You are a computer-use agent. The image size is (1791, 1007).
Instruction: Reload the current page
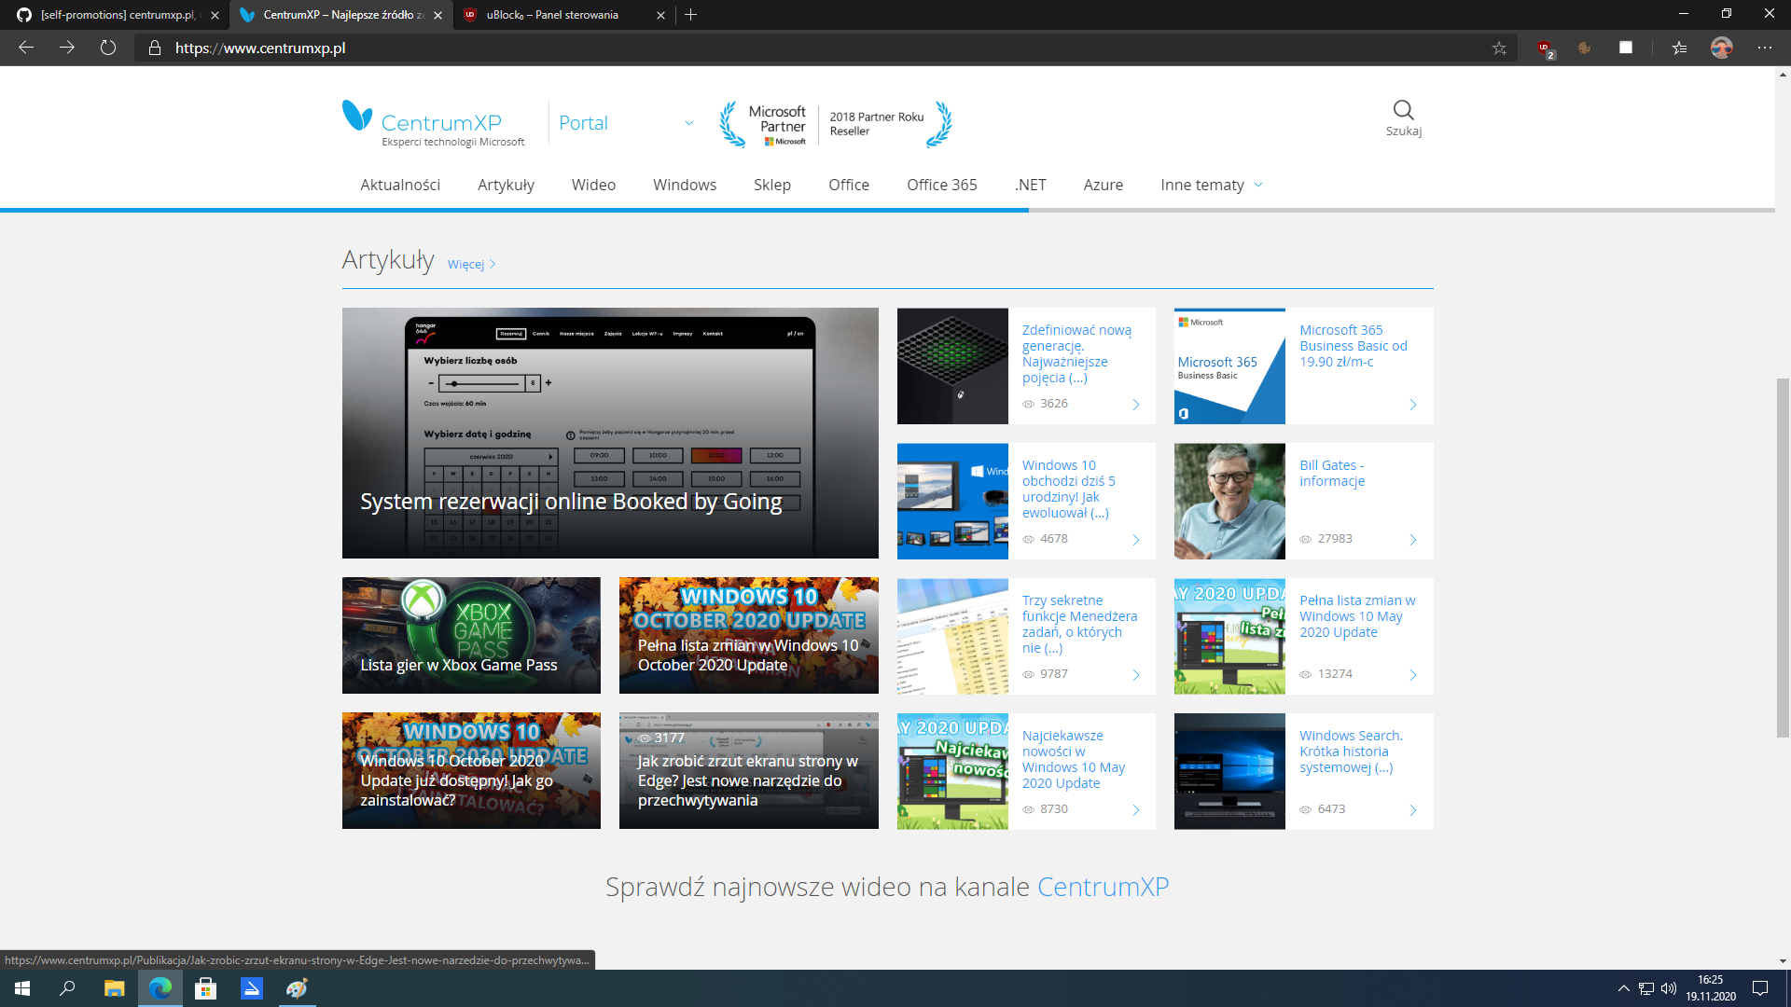[x=108, y=48]
